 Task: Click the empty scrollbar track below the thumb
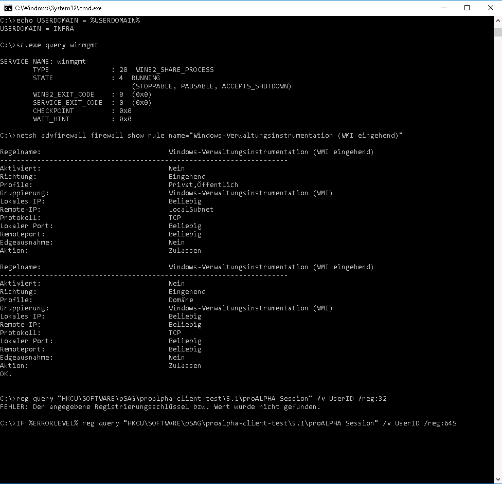coord(497,257)
